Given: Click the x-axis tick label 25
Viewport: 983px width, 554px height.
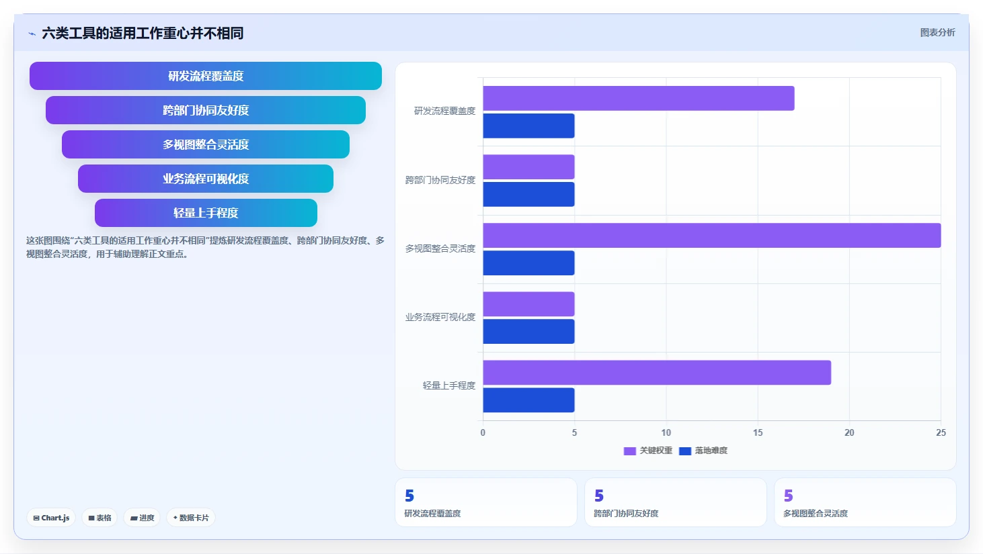Looking at the screenshot, I should click(x=941, y=432).
